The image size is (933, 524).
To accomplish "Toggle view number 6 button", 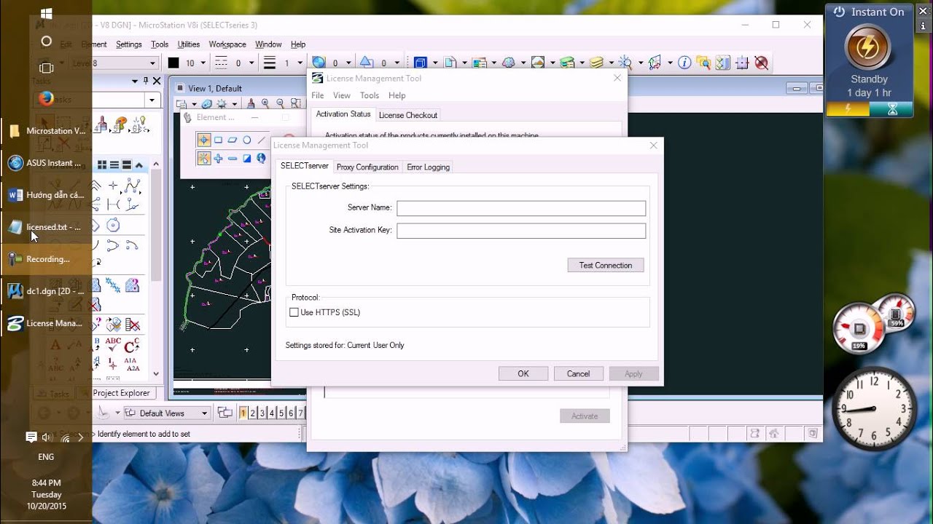I will (291, 413).
